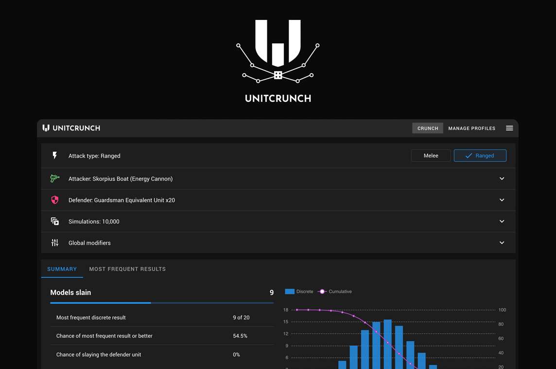Image resolution: width=556 pixels, height=369 pixels.
Task: Click the 100 label on right chart axis
Action: 502,310
